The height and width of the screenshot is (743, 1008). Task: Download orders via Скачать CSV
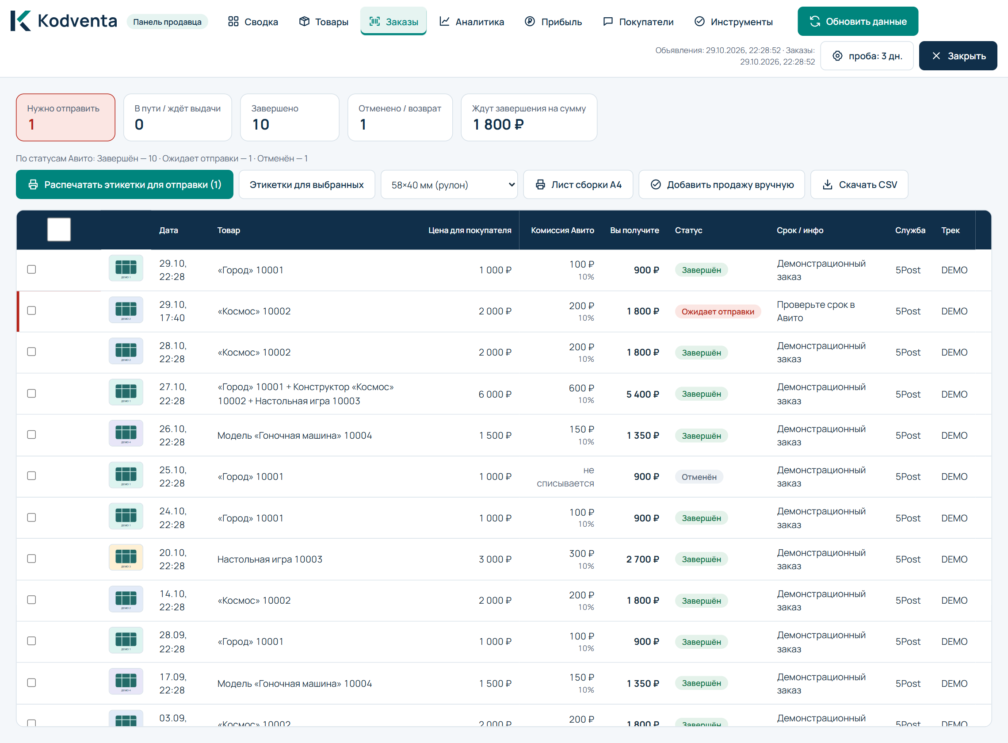point(859,184)
